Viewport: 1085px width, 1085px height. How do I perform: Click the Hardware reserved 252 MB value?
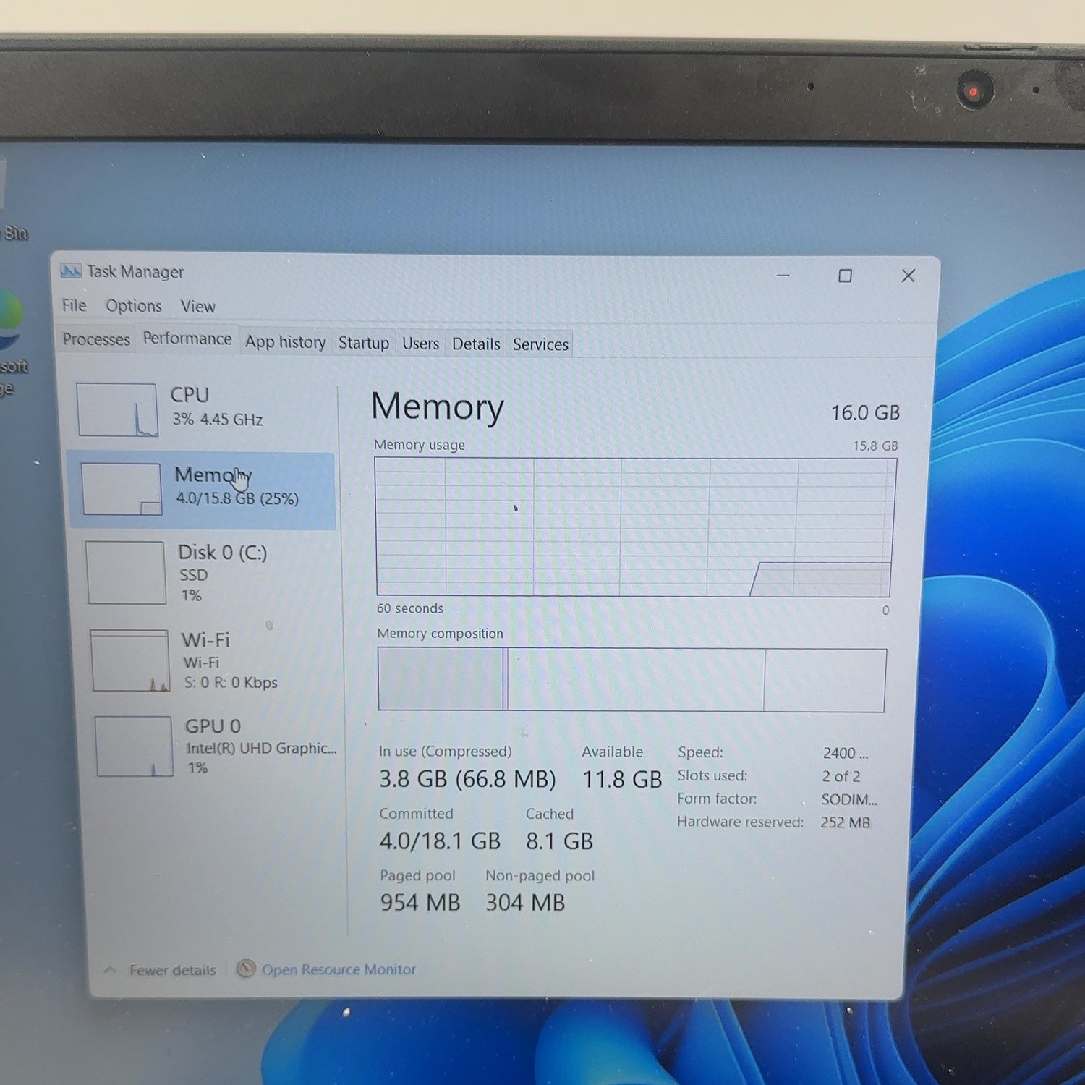(845, 822)
